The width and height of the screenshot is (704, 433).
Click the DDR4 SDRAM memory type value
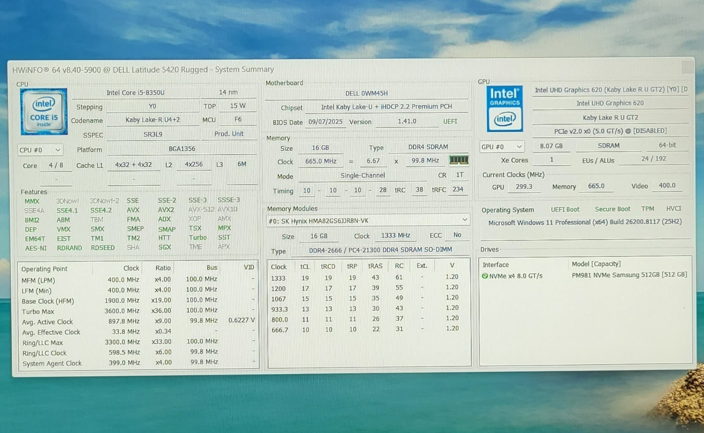tap(428, 147)
